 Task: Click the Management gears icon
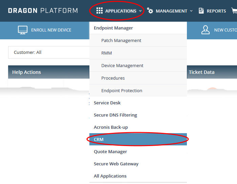click(150, 11)
